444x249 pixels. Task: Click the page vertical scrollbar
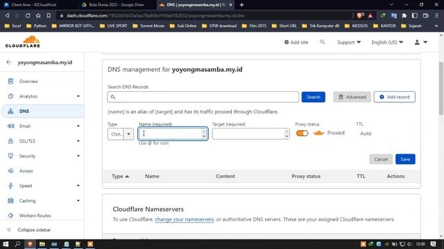tap(441, 89)
